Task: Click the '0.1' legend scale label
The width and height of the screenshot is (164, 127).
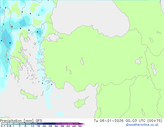Action: (x=3, y=126)
